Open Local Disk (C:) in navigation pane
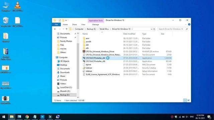Image resolution: width=214 pixels, height=120 pixels. [66, 87]
